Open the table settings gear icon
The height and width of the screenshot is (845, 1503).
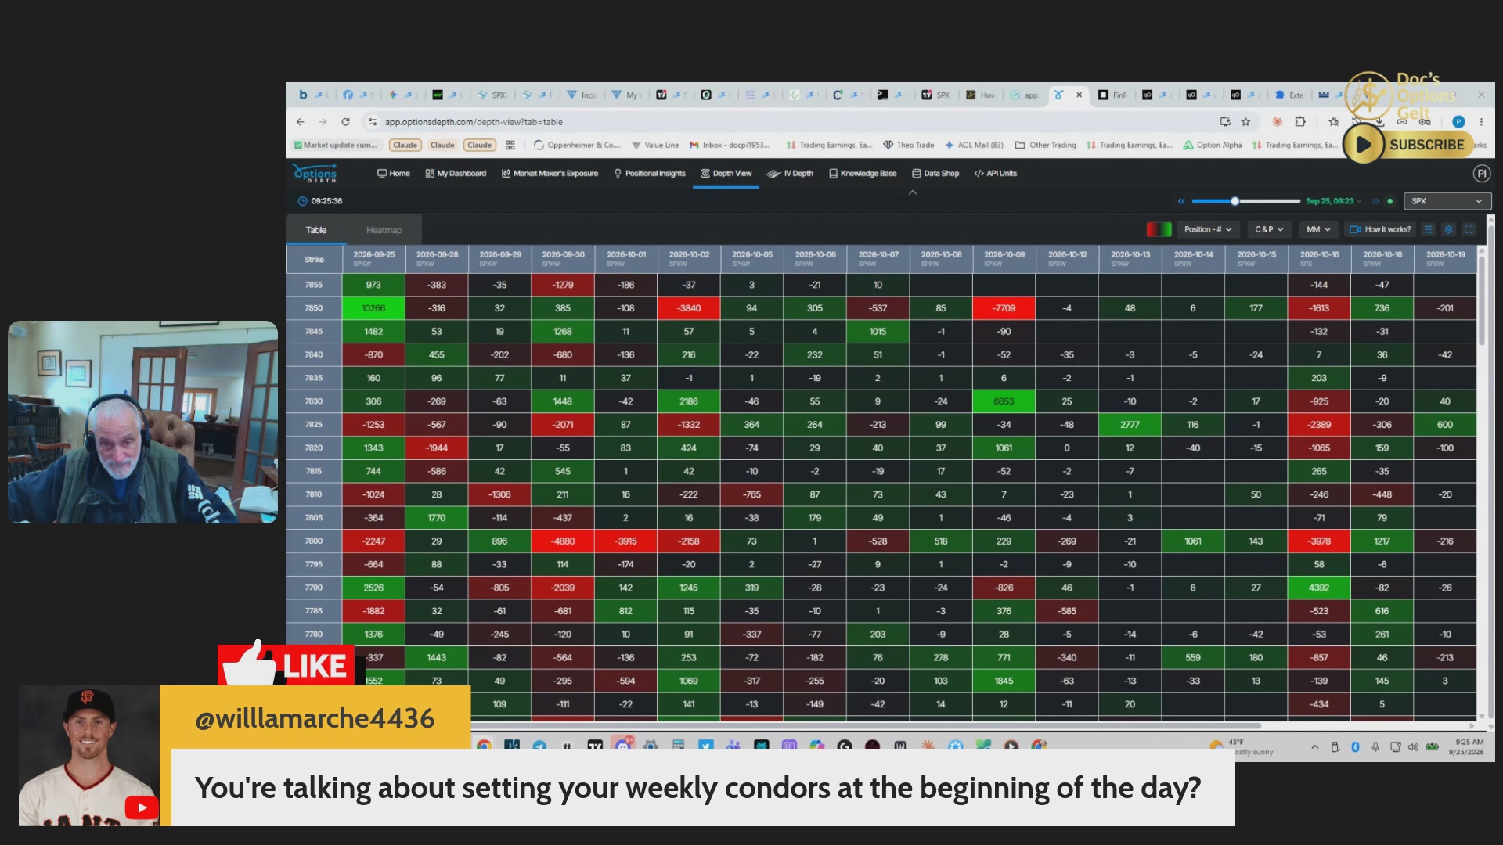click(1448, 229)
